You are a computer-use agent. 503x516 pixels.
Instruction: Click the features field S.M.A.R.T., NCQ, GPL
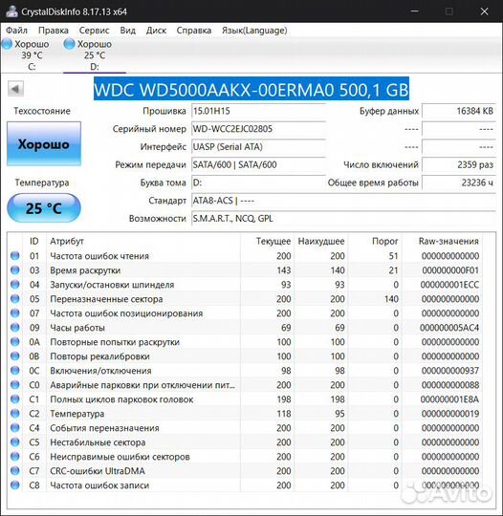point(343,218)
